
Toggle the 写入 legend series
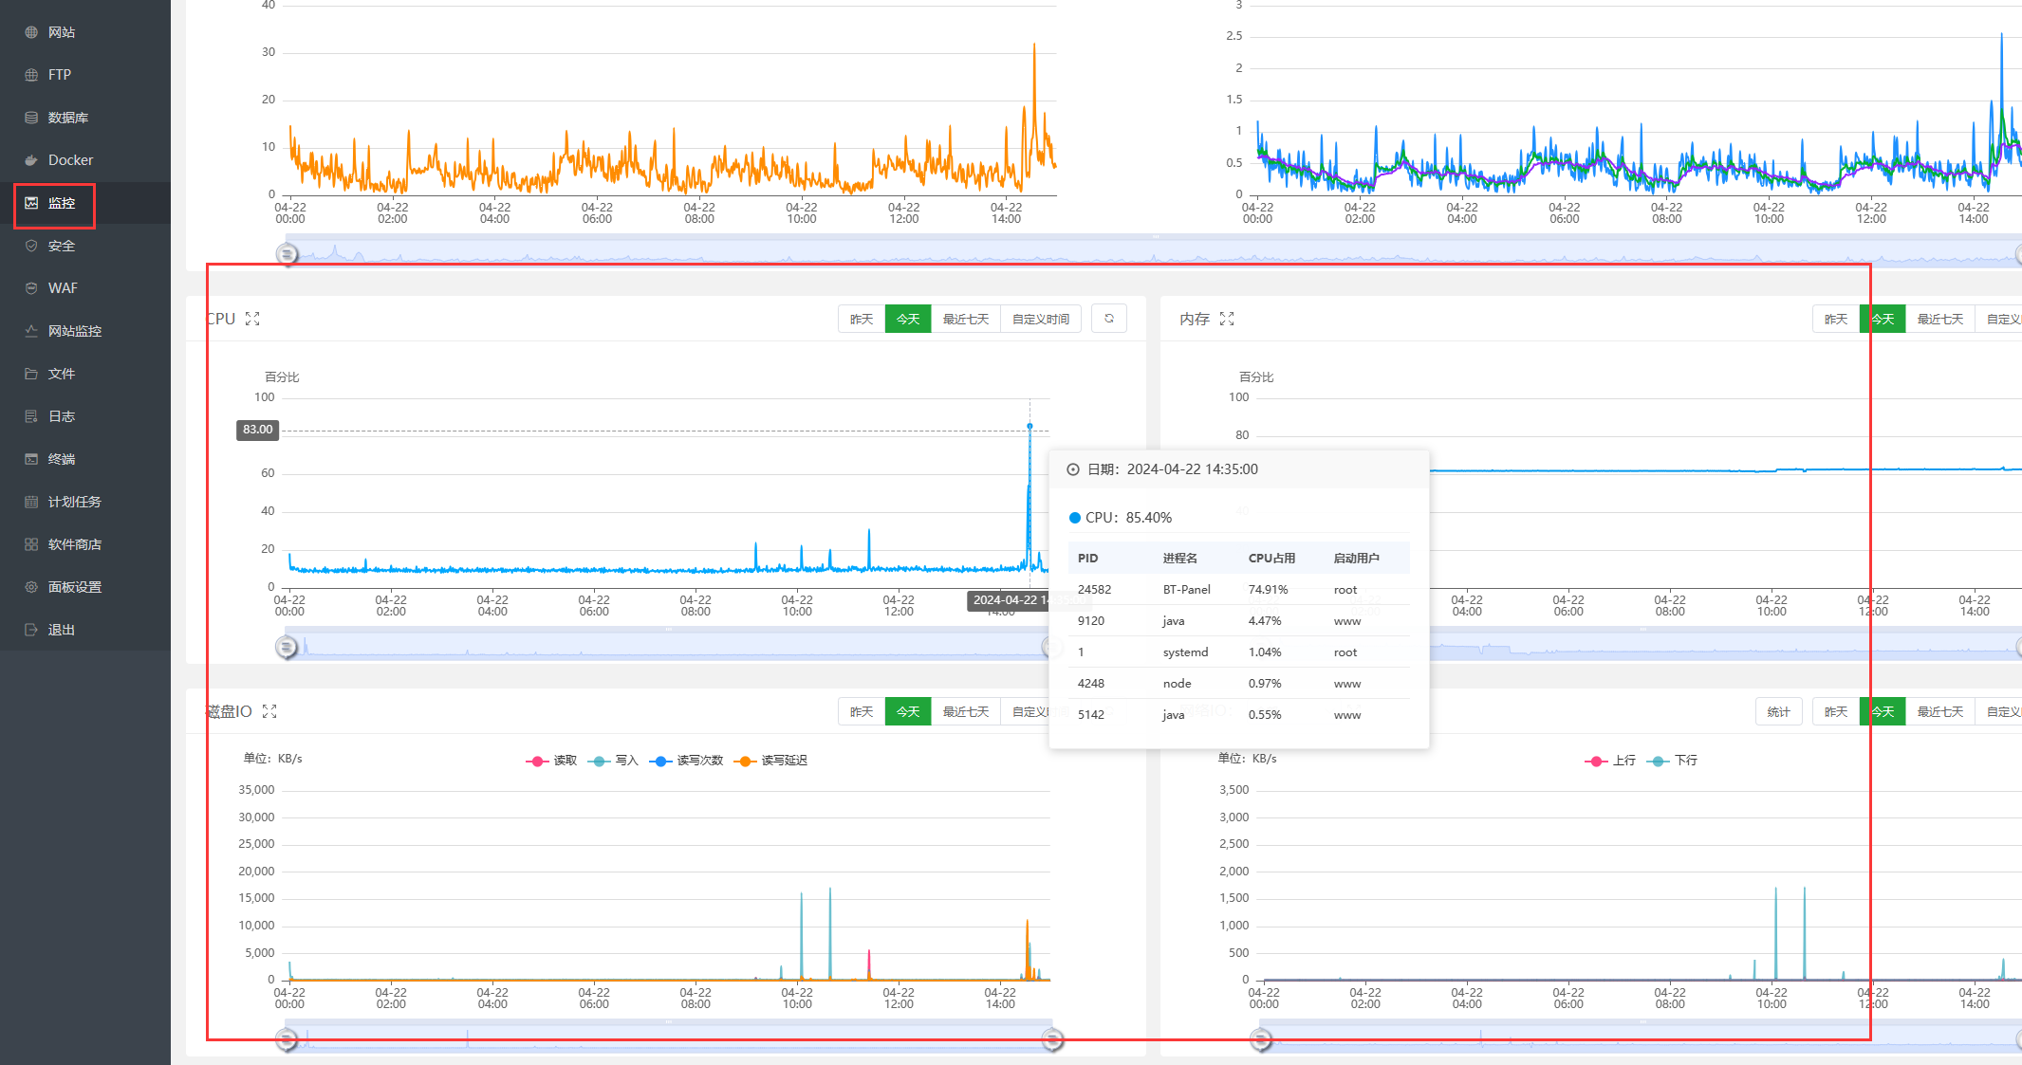[613, 761]
